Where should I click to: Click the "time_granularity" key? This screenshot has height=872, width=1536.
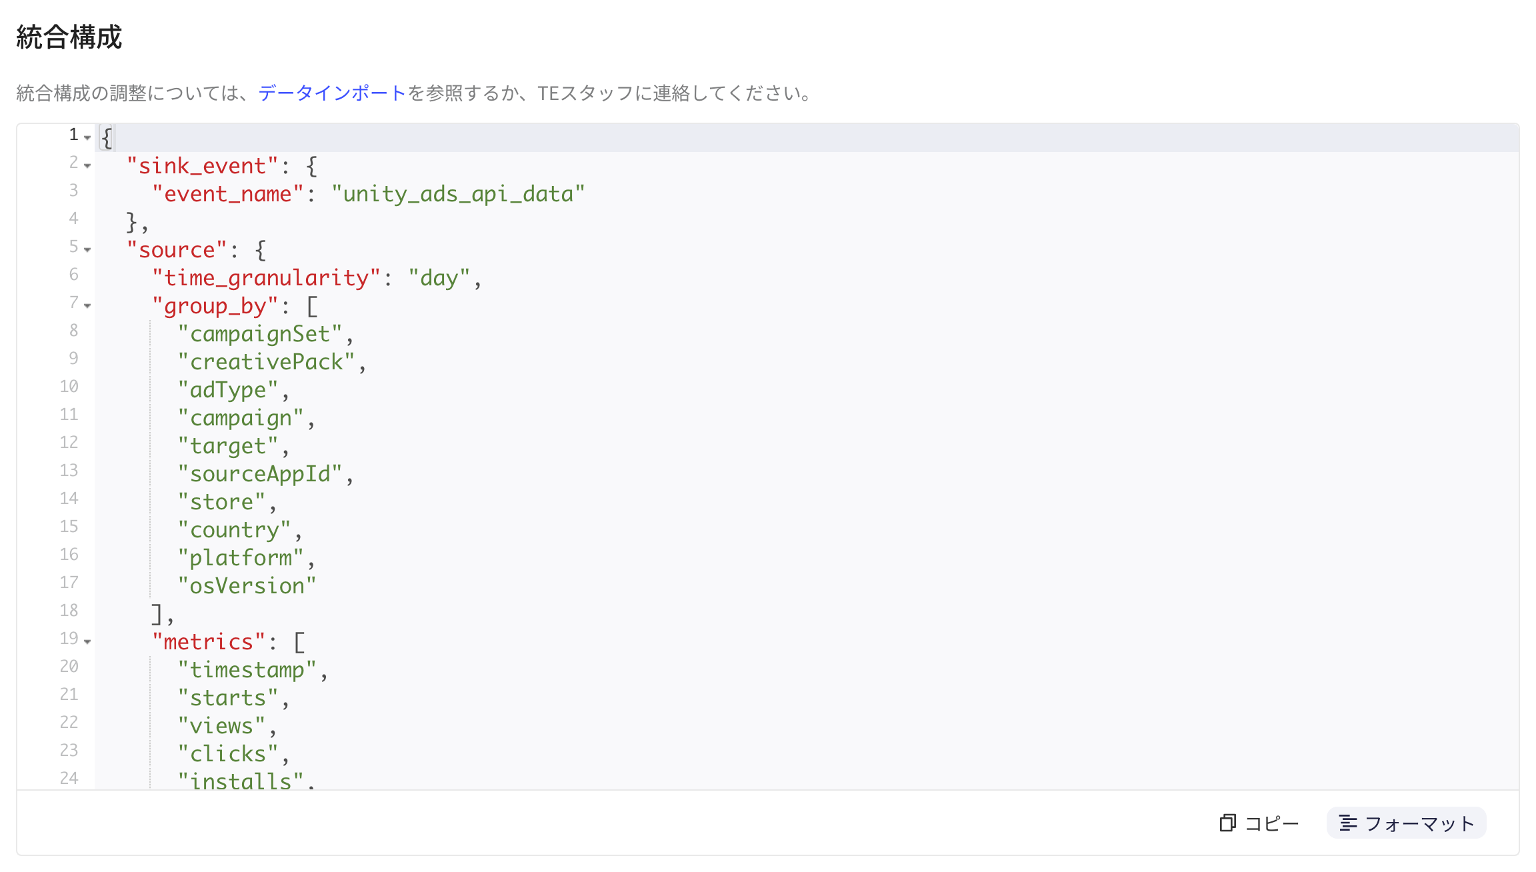coord(266,278)
